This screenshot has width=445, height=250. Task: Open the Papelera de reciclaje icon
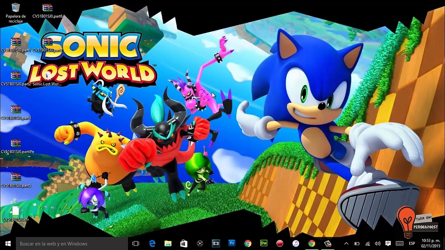click(16, 13)
